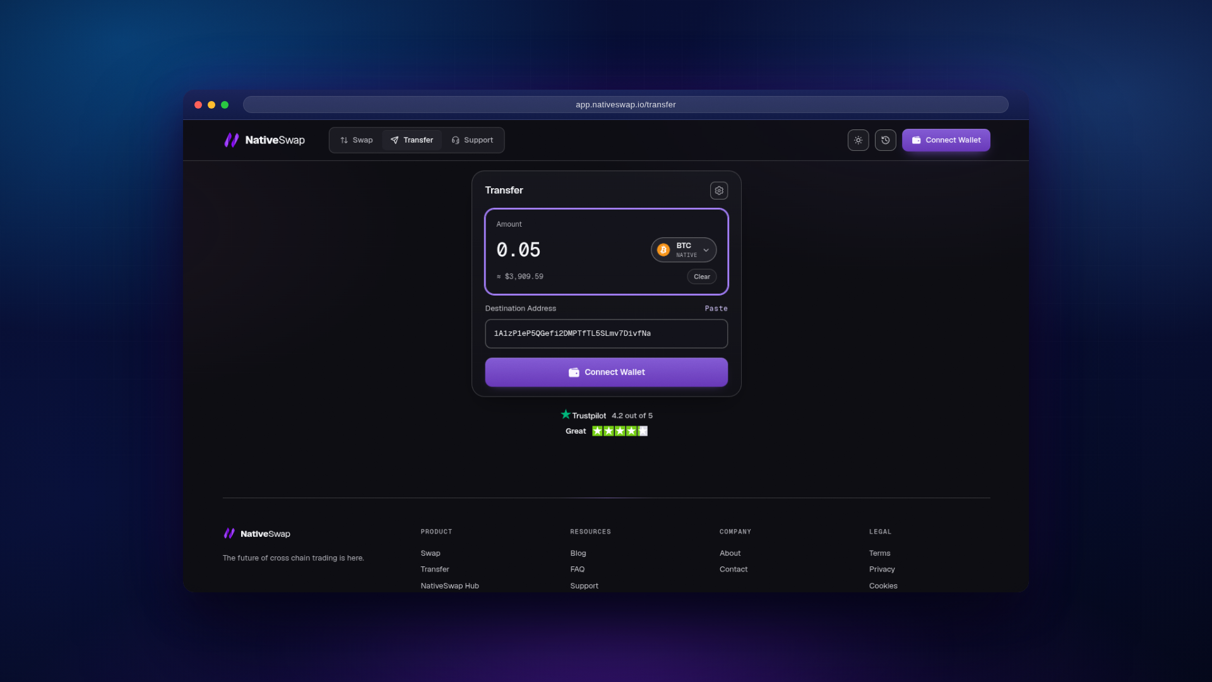Screen dimensions: 1212x682
Task: Open the Privacy link
Action: point(882,570)
